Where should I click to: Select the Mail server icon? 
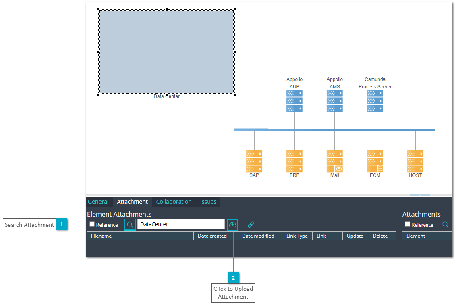click(335, 161)
